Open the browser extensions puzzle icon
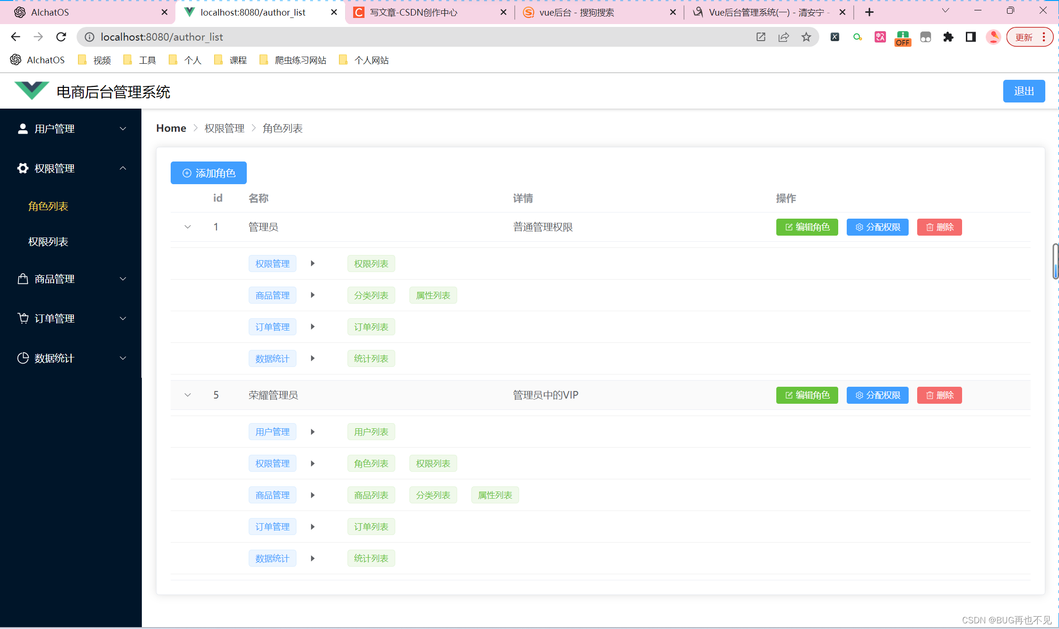Viewport: 1059px width, 629px height. 948,37
